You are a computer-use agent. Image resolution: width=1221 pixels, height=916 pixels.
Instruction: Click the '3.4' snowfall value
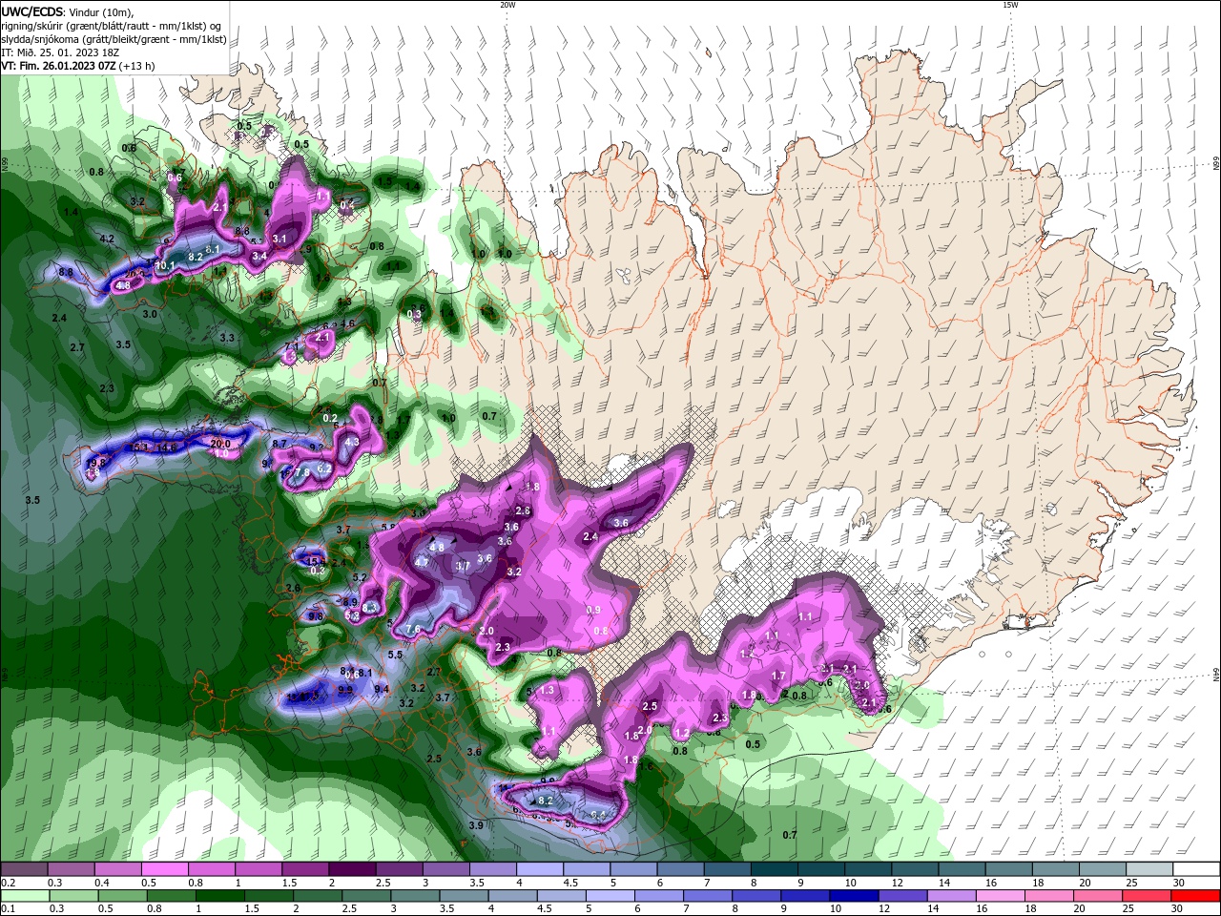pyautogui.click(x=259, y=256)
